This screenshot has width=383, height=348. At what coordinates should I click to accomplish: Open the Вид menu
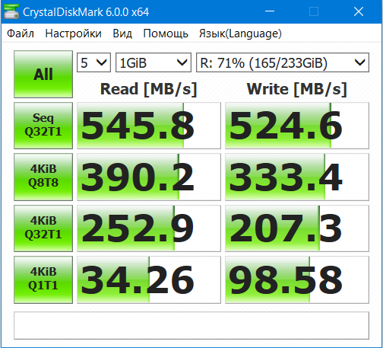122,34
